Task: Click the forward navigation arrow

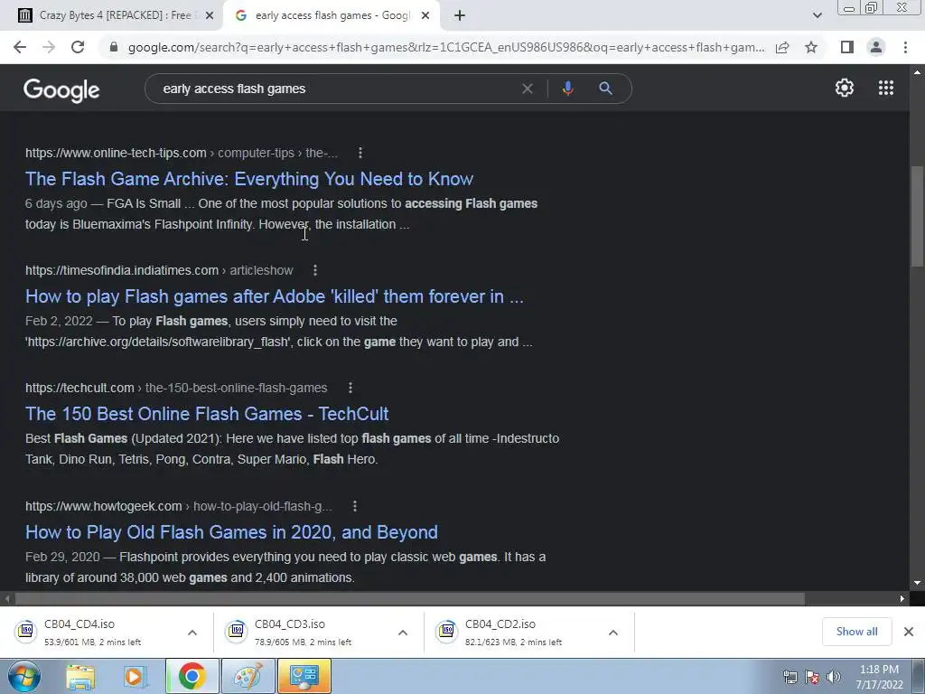Action: pos(49,47)
